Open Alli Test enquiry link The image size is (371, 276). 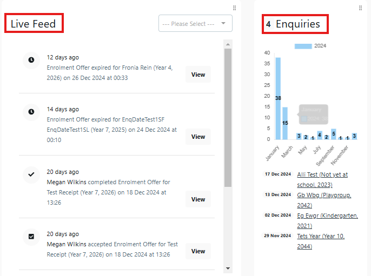tap(322, 179)
